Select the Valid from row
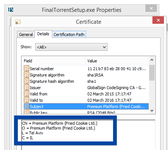The image size is (168, 150). click(85, 94)
